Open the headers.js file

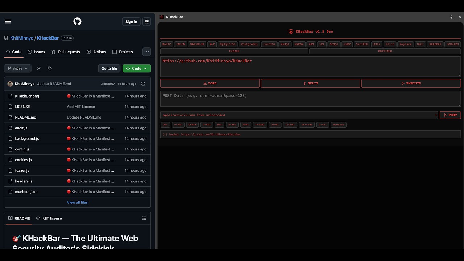[x=24, y=181]
